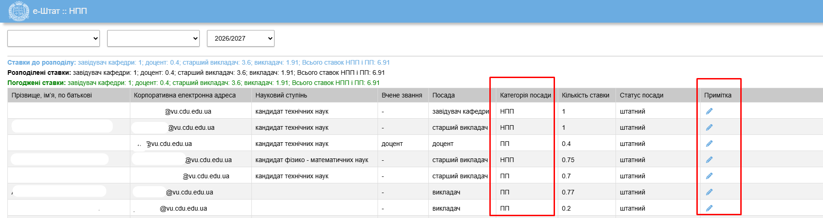823x218 pixels.
Task: Click the е-Штат :: НПП page title
Action: pyautogui.click(x=60, y=11)
